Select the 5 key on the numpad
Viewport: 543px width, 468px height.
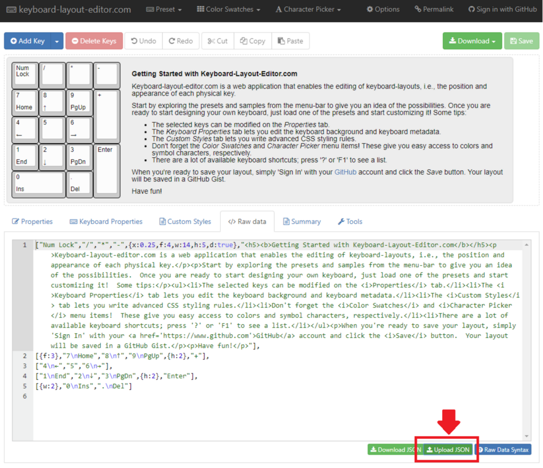52,130
